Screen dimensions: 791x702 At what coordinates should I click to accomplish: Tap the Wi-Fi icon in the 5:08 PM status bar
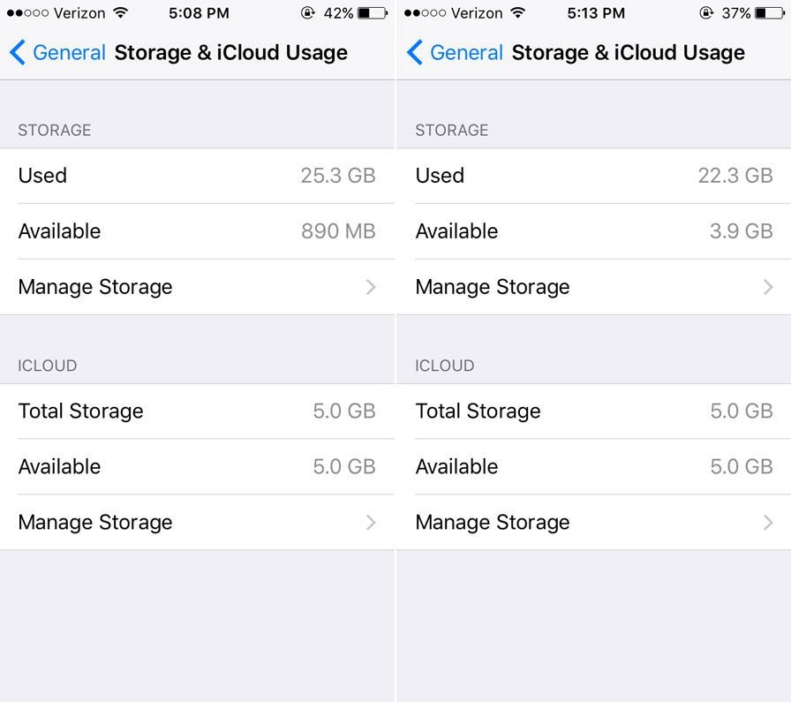coord(120,13)
